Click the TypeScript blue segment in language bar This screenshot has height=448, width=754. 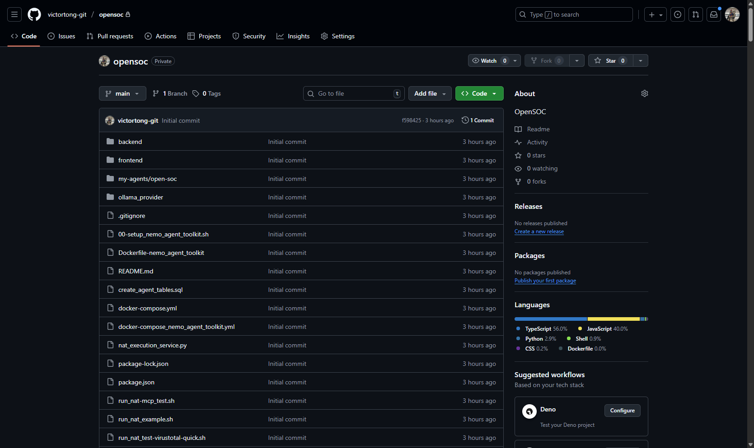coord(551,319)
